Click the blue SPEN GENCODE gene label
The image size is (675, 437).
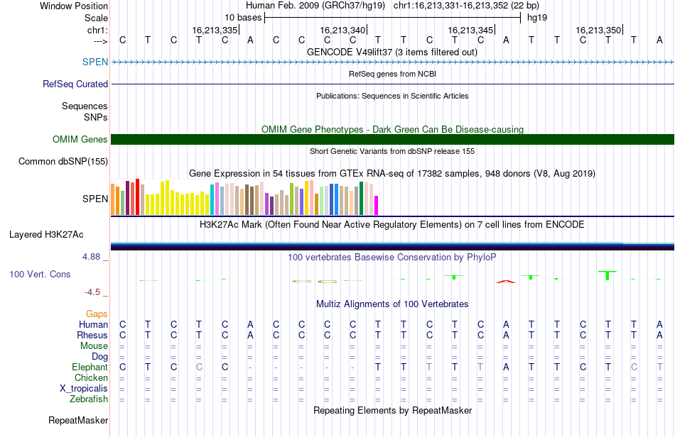pos(95,62)
